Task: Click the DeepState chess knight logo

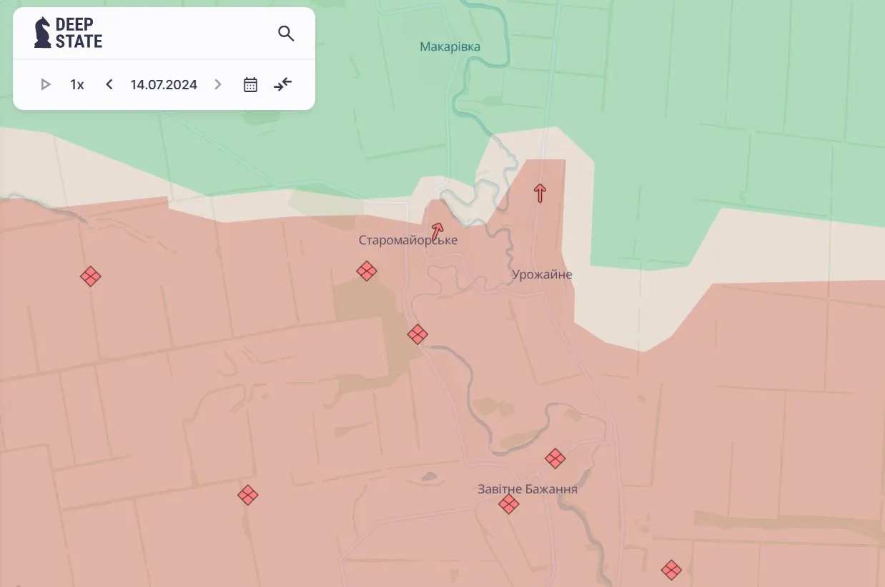Action: [43, 33]
